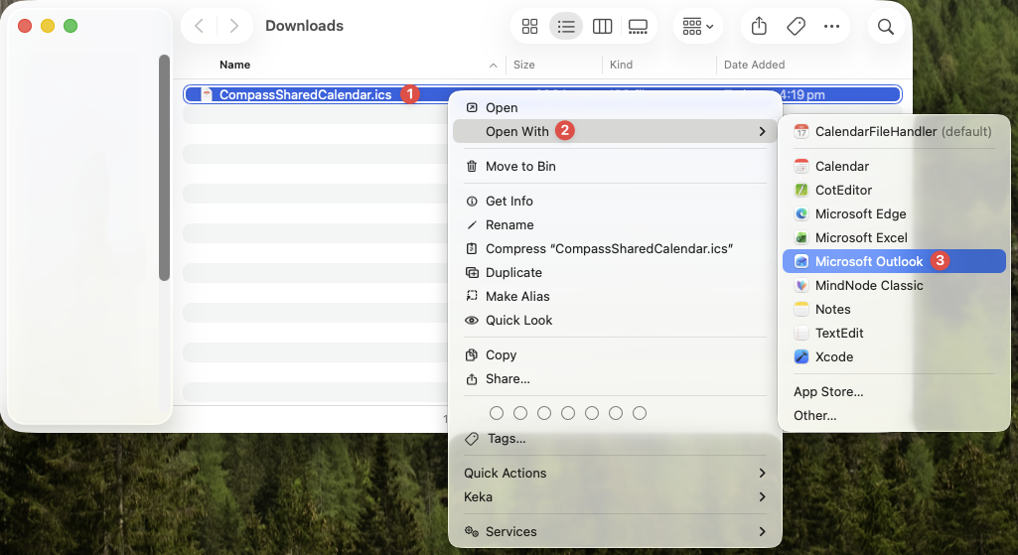Go back with the left chevron
The image size is (1018, 555).
200,26
